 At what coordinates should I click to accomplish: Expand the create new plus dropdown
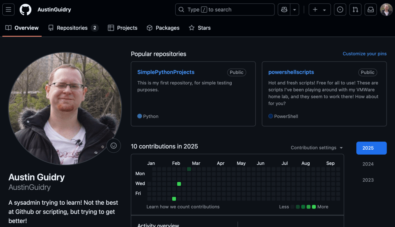[319, 10]
